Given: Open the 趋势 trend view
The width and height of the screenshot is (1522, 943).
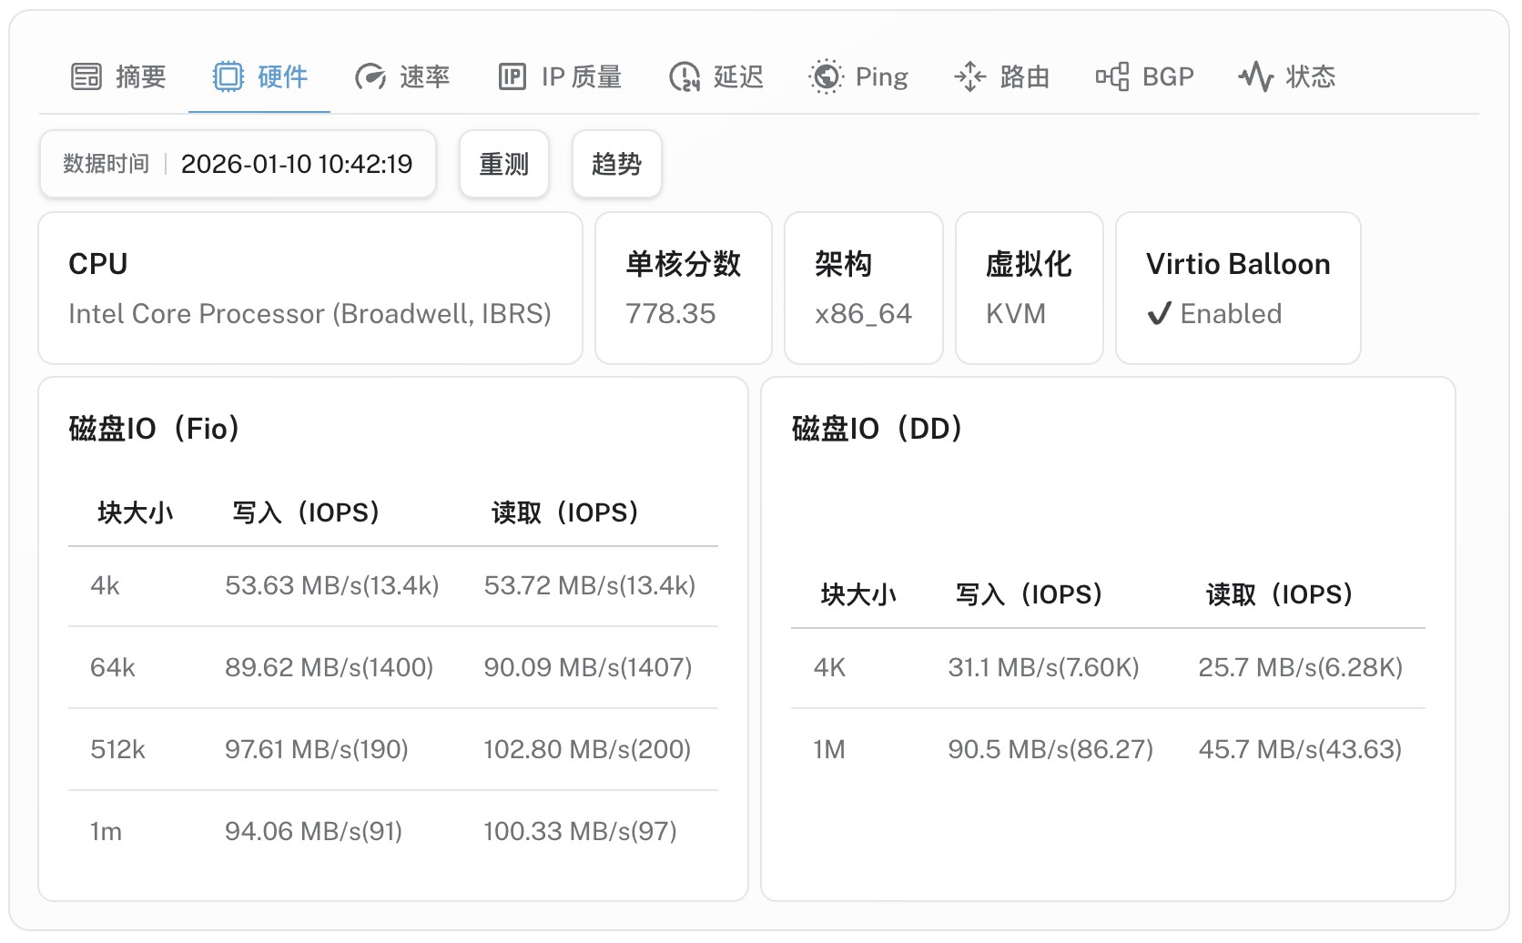Looking at the screenshot, I should point(616,164).
